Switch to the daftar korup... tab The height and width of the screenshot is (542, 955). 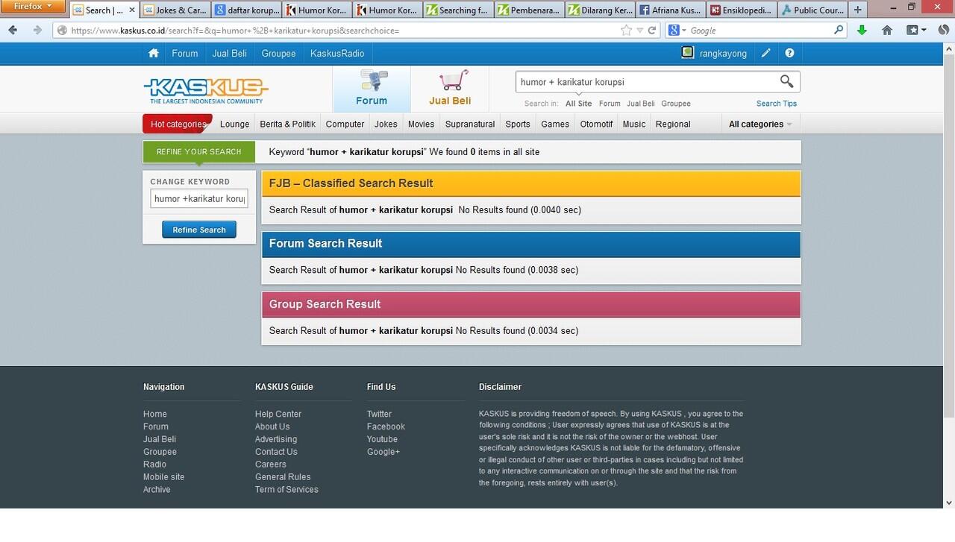coord(246,10)
